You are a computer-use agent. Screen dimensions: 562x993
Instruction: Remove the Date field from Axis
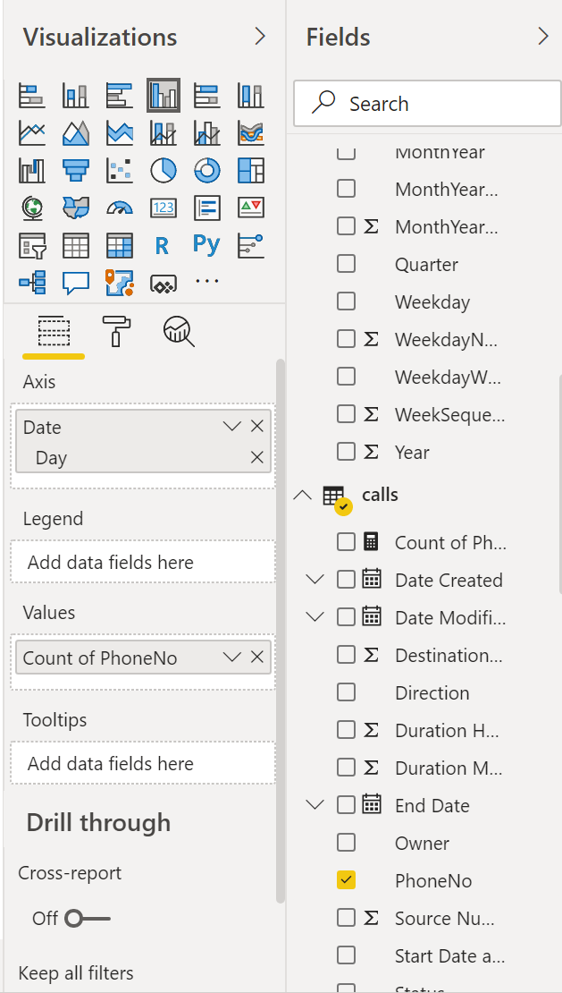click(x=257, y=427)
